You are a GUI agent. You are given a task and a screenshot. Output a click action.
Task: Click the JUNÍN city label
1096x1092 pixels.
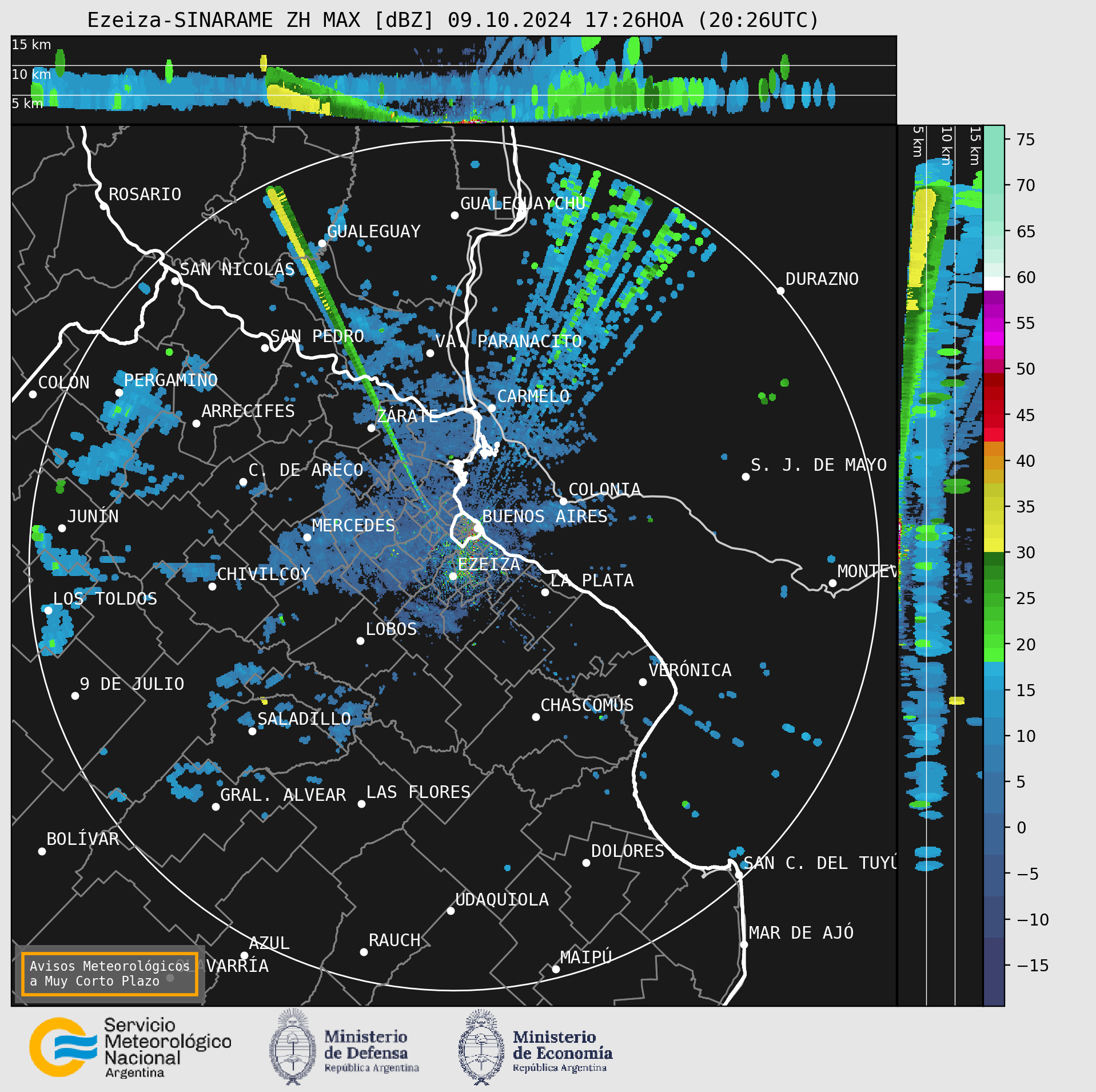click(93, 516)
